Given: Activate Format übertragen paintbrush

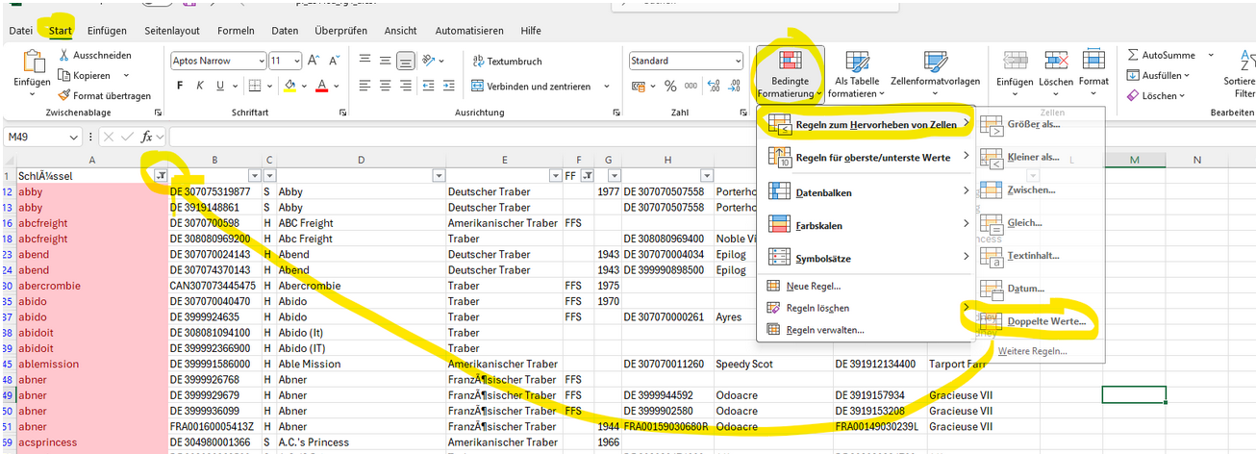Looking at the screenshot, I should click(x=105, y=95).
